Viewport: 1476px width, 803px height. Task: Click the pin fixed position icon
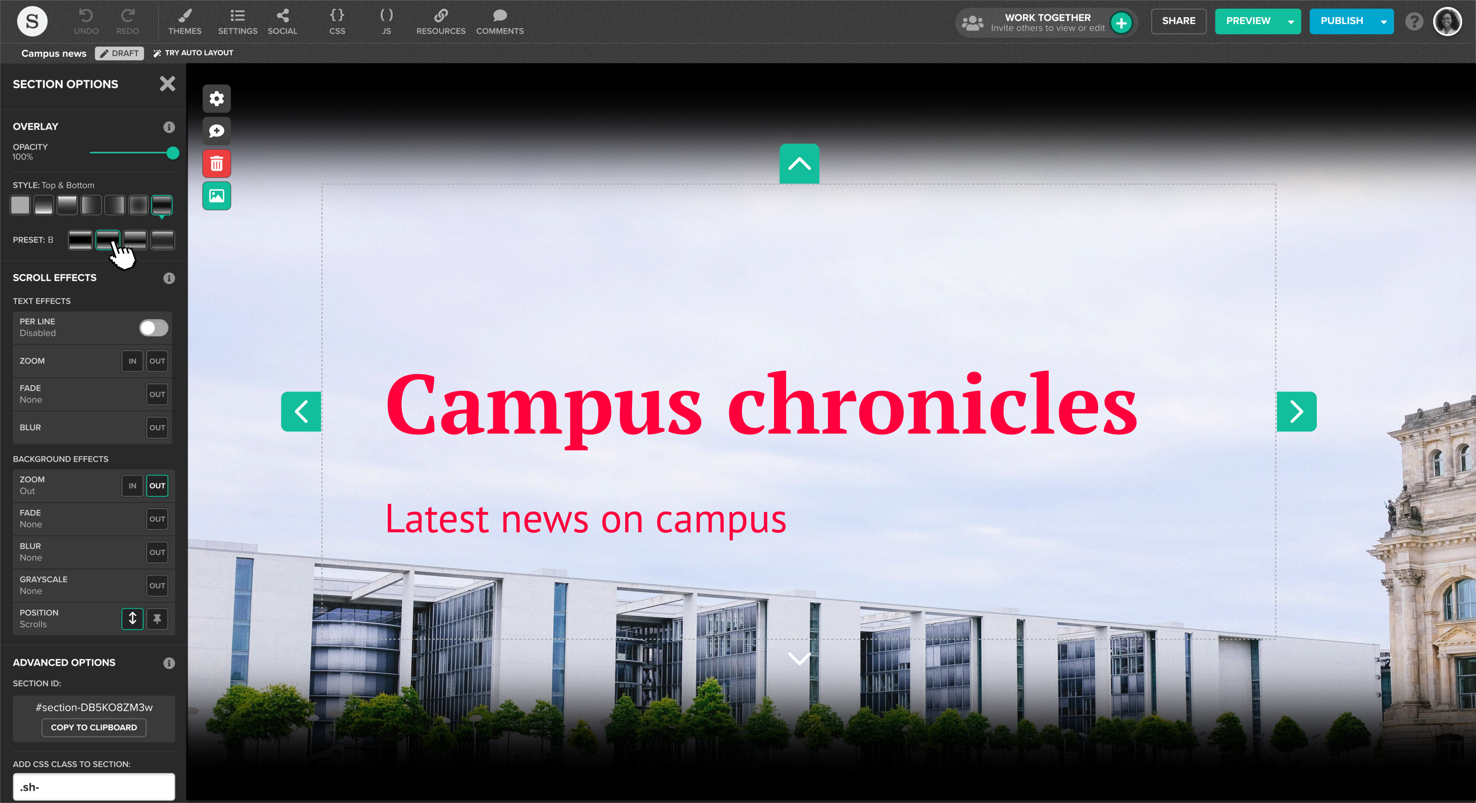point(157,619)
